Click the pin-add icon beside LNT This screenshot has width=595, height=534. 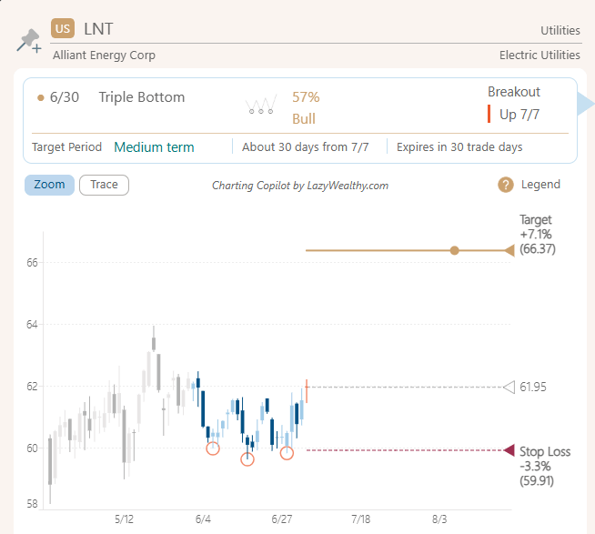point(28,40)
